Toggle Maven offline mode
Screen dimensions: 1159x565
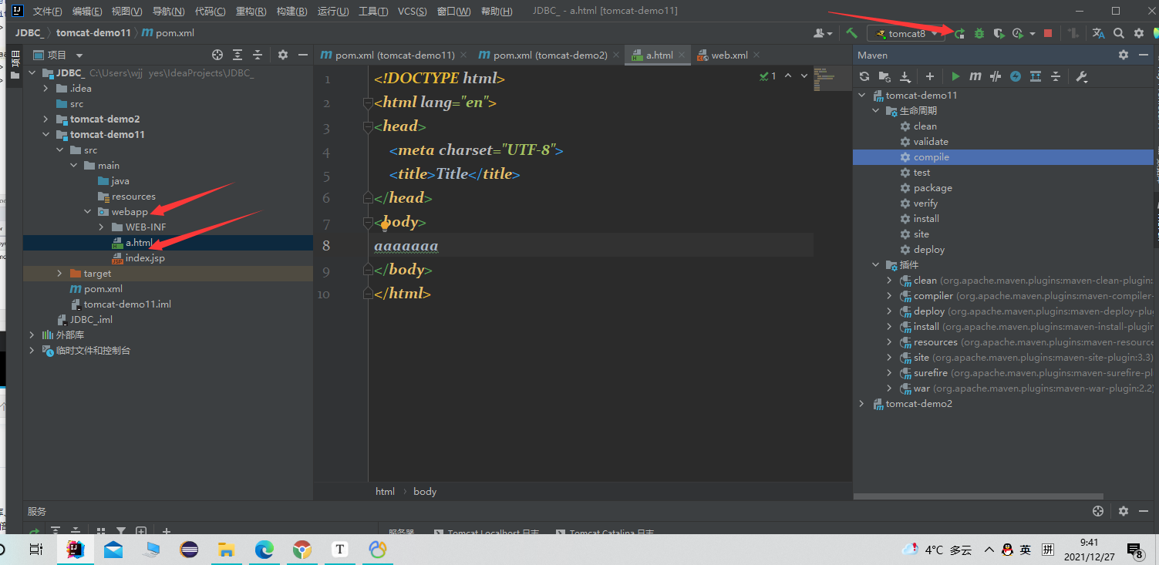996,76
